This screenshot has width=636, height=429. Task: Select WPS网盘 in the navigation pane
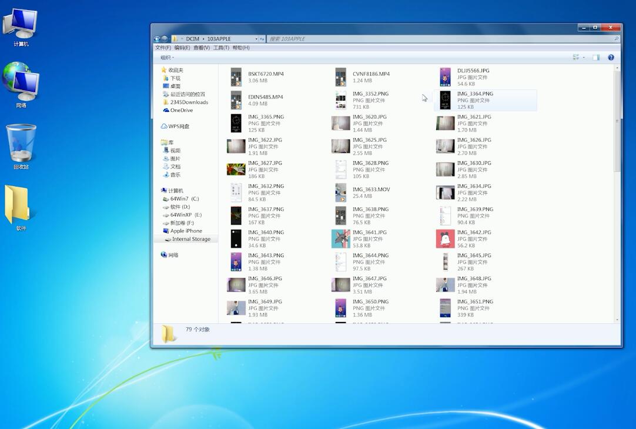[175, 127]
